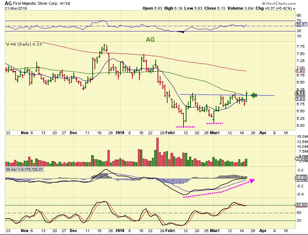
Task: Click the 7.50 price axis label
Action: coord(301,54)
